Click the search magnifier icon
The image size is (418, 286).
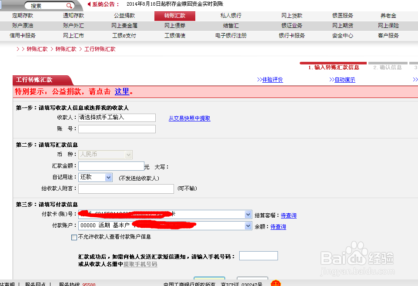[x=69, y=5]
